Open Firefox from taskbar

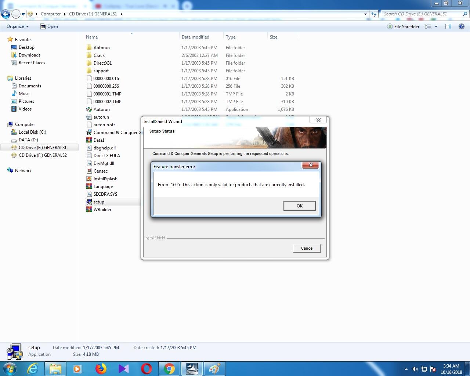pyautogui.click(x=101, y=369)
